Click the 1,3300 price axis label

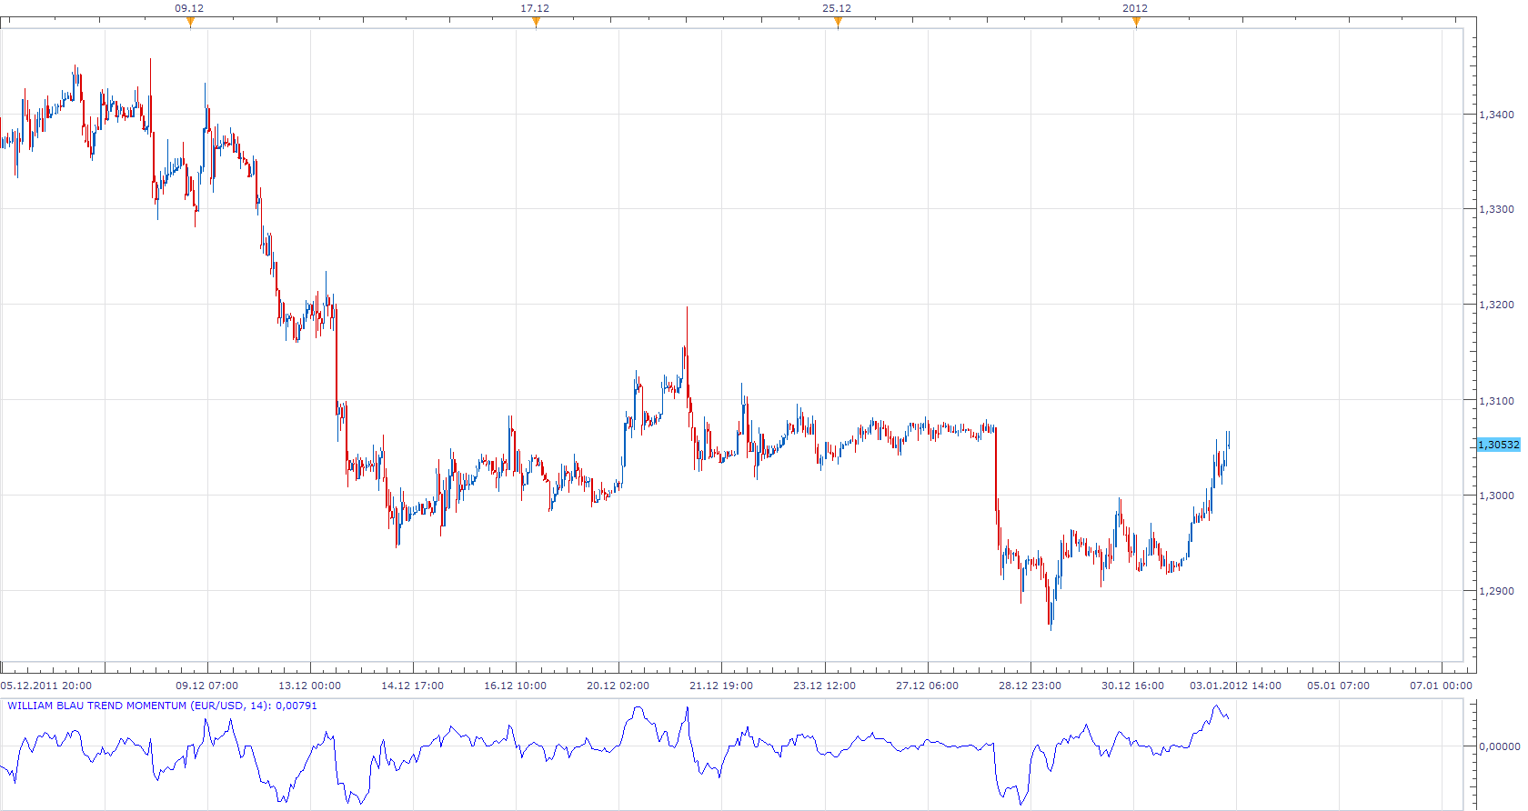click(1496, 209)
